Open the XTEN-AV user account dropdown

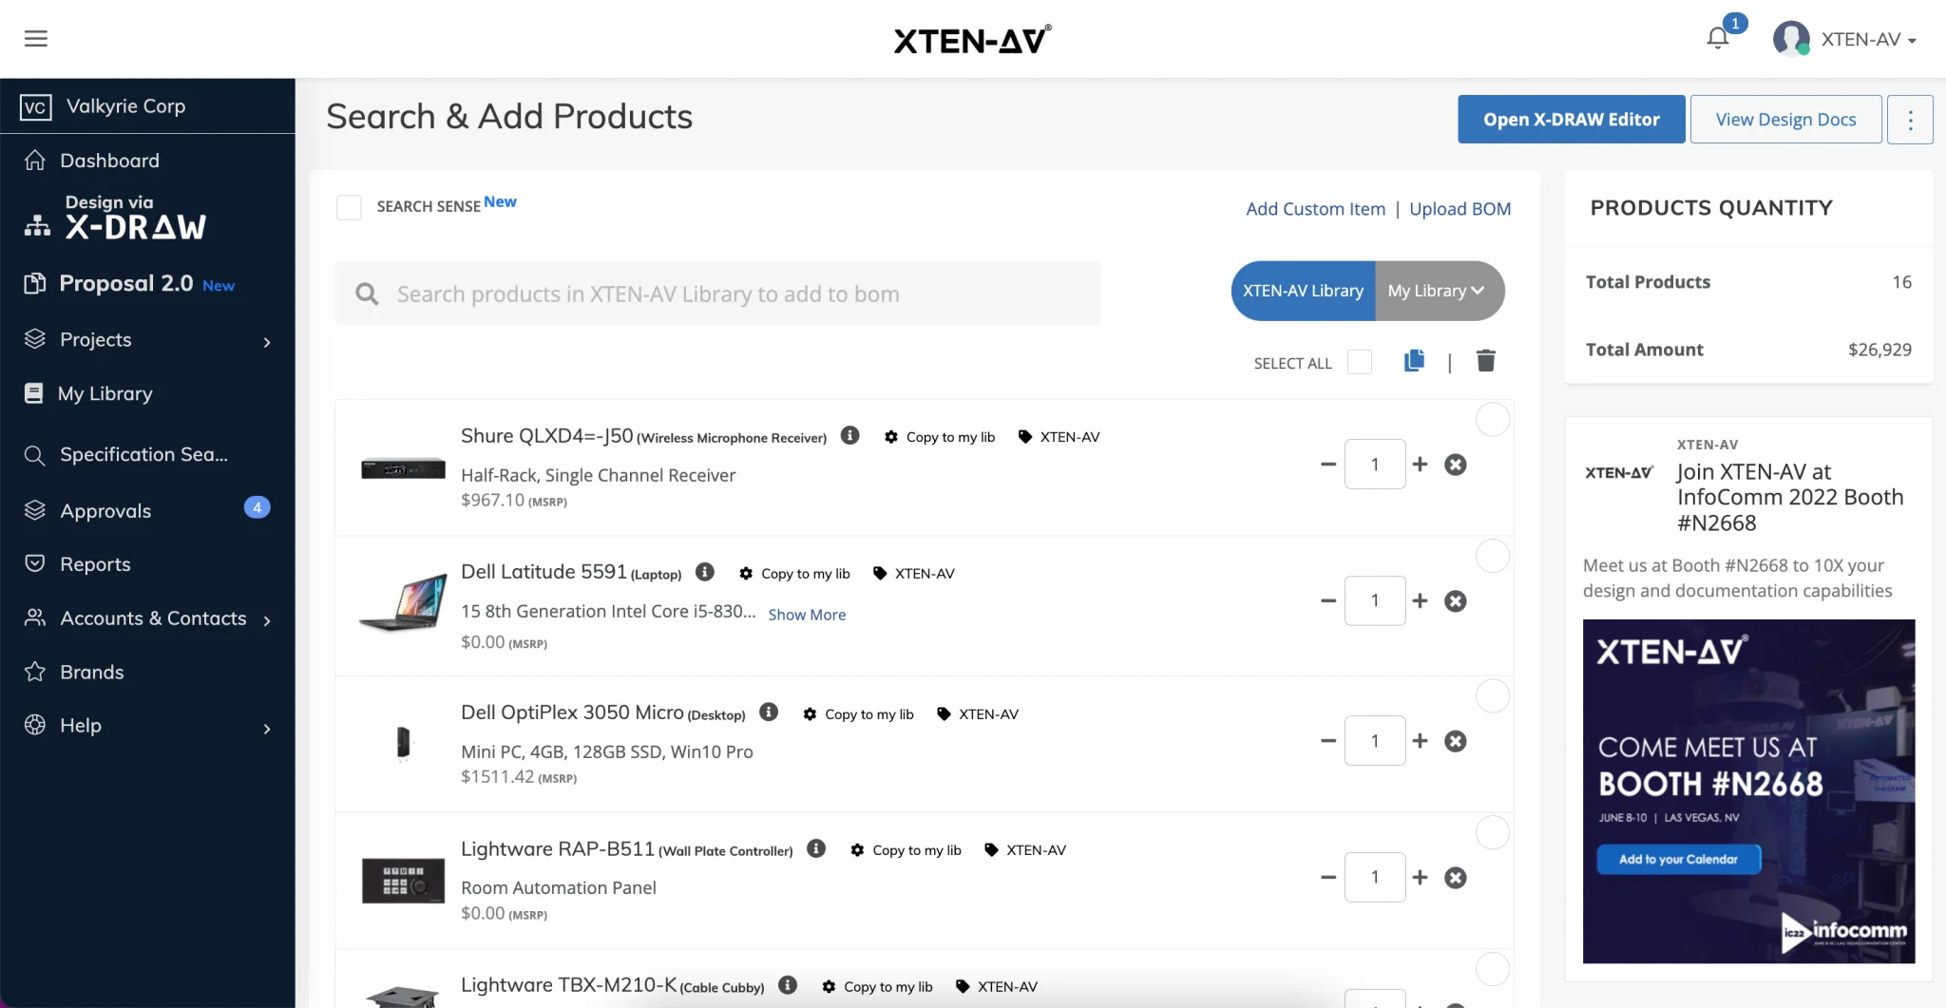point(1845,40)
